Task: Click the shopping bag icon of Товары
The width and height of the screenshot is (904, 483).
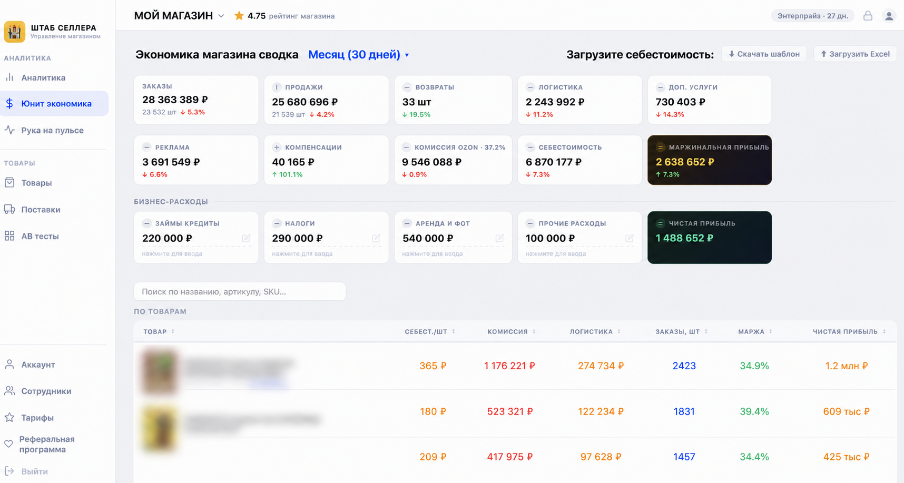Action: point(9,183)
